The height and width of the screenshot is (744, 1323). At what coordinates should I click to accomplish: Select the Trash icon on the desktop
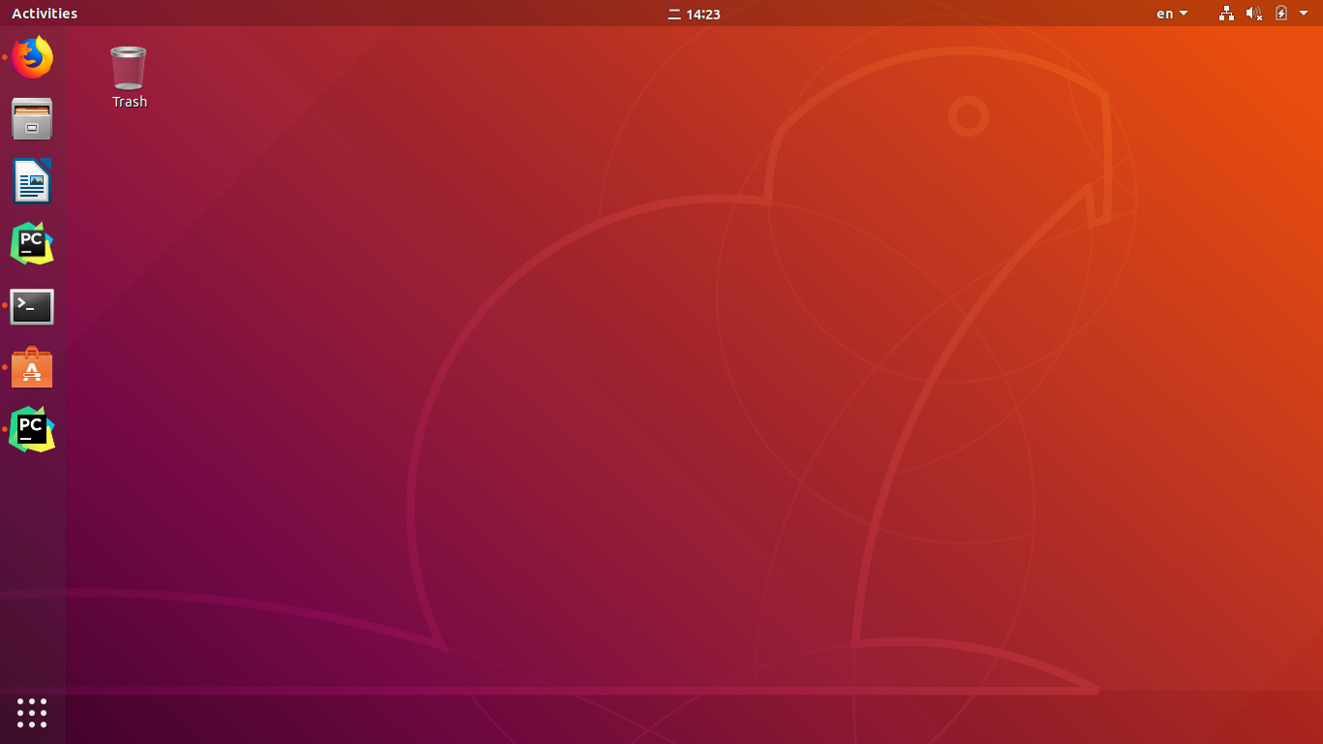click(129, 77)
